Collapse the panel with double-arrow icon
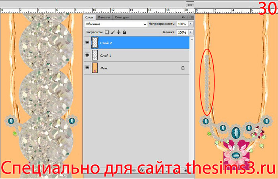The height and width of the screenshot is (179, 278). point(183,17)
